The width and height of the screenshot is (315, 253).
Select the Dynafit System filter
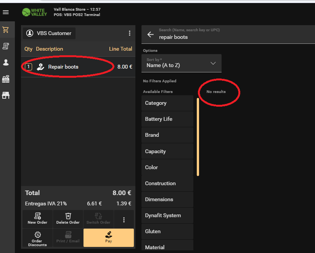pos(167,215)
